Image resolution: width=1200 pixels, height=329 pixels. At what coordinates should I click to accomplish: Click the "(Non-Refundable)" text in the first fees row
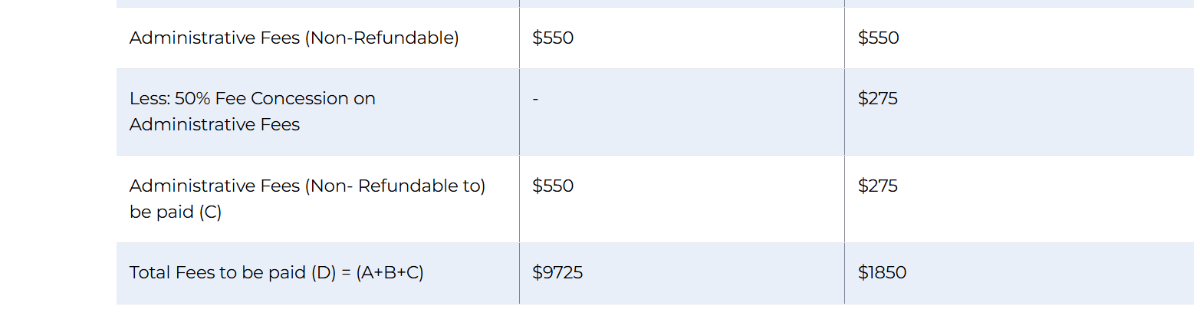382,38
